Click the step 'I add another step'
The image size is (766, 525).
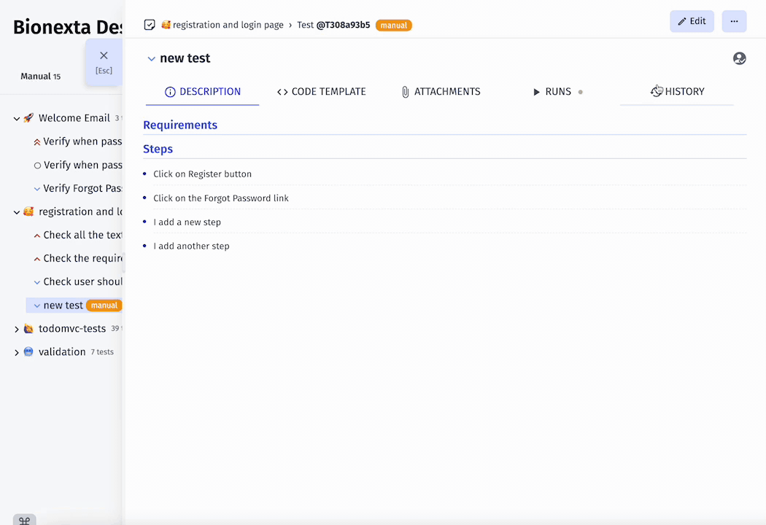tap(191, 246)
